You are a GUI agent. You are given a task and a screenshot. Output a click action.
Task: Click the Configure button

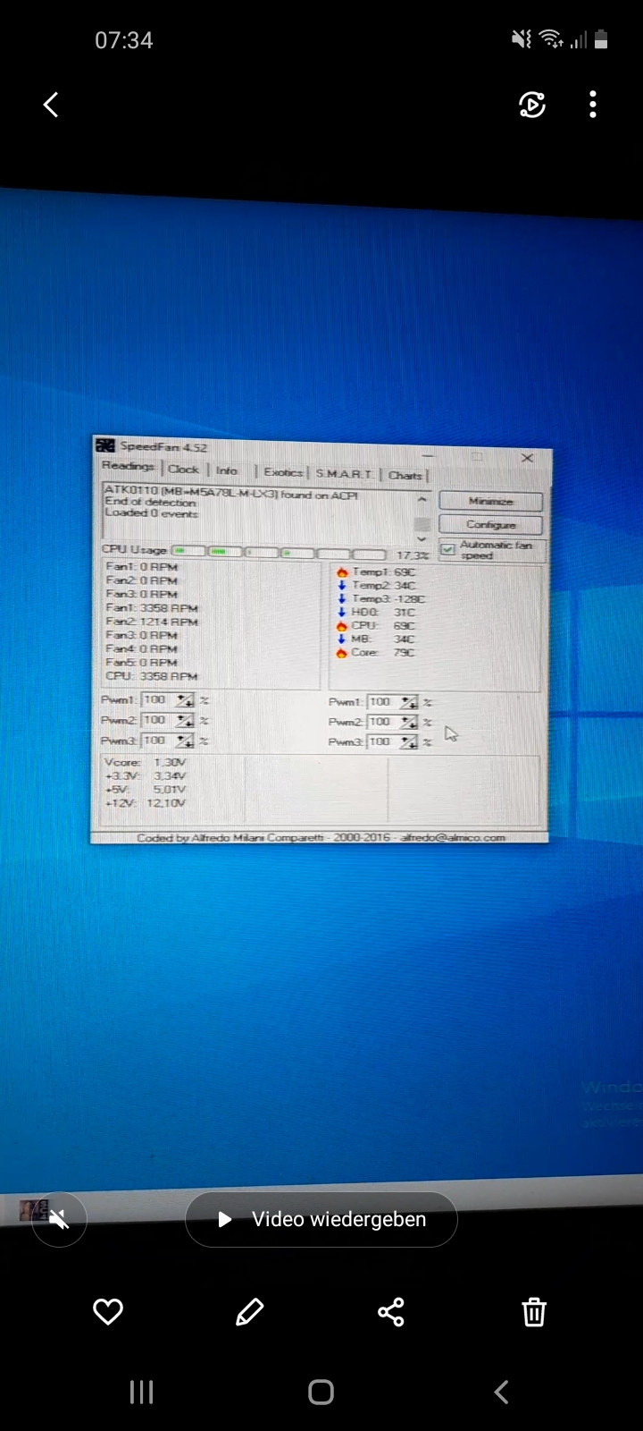tap(490, 525)
